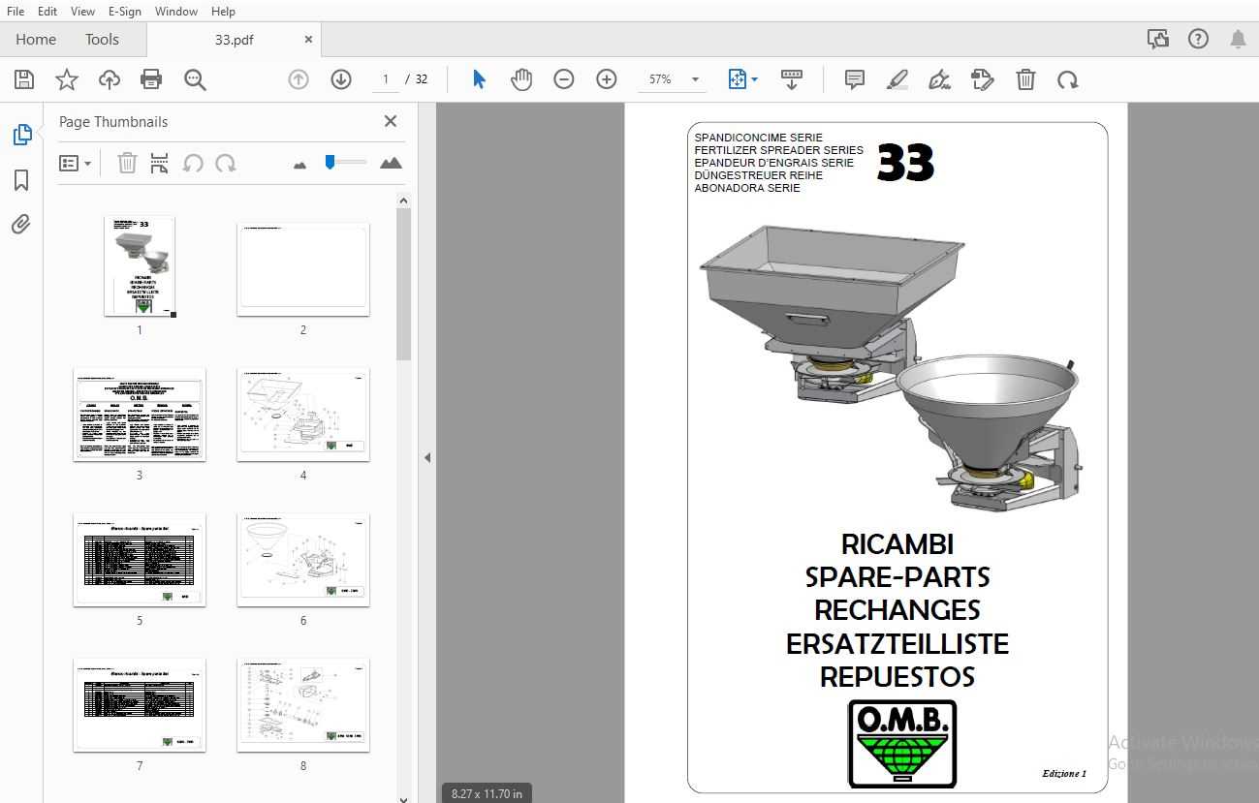Open the find text magnifier tool
This screenshot has height=803, width=1259.
pyautogui.click(x=195, y=79)
